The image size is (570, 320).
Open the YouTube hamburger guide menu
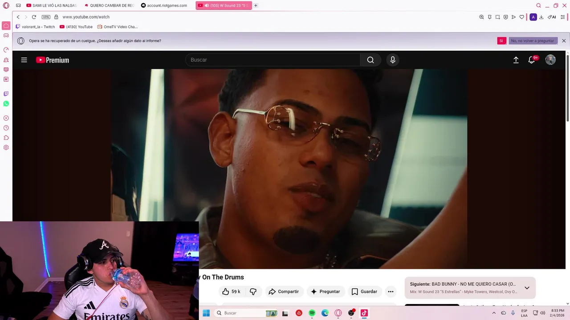coord(24,60)
